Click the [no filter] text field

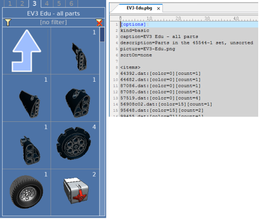[x=53, y=22]
